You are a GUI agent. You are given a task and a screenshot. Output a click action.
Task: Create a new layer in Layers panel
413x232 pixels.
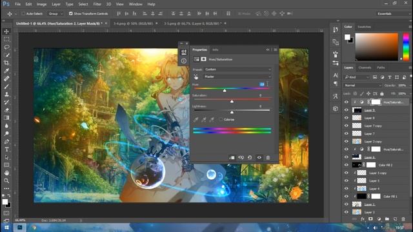(x=395, y=219)
